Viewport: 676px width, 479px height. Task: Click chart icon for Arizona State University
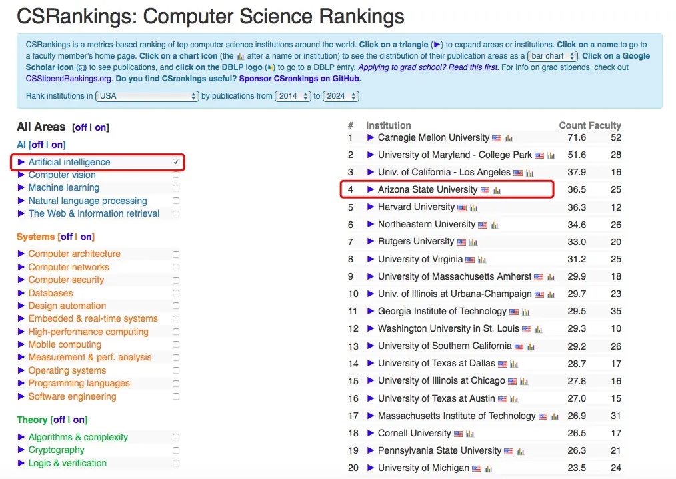497,191
